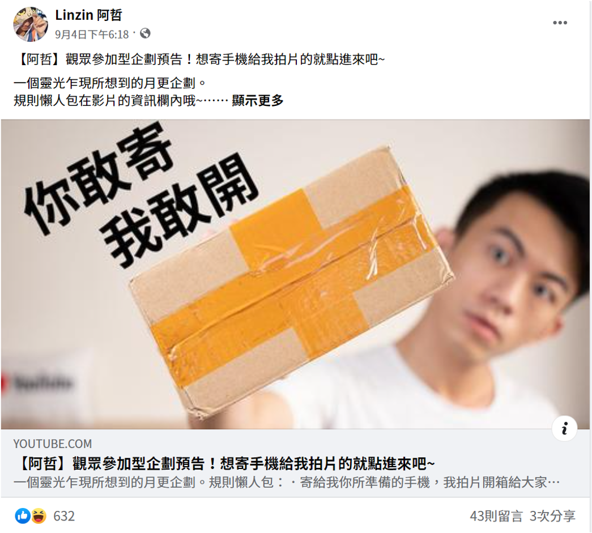The width and height of the screenshot is (592, 533).
Task: Open the post timestamp 9月4日下午6:18
Action: (x=92, y=35)
